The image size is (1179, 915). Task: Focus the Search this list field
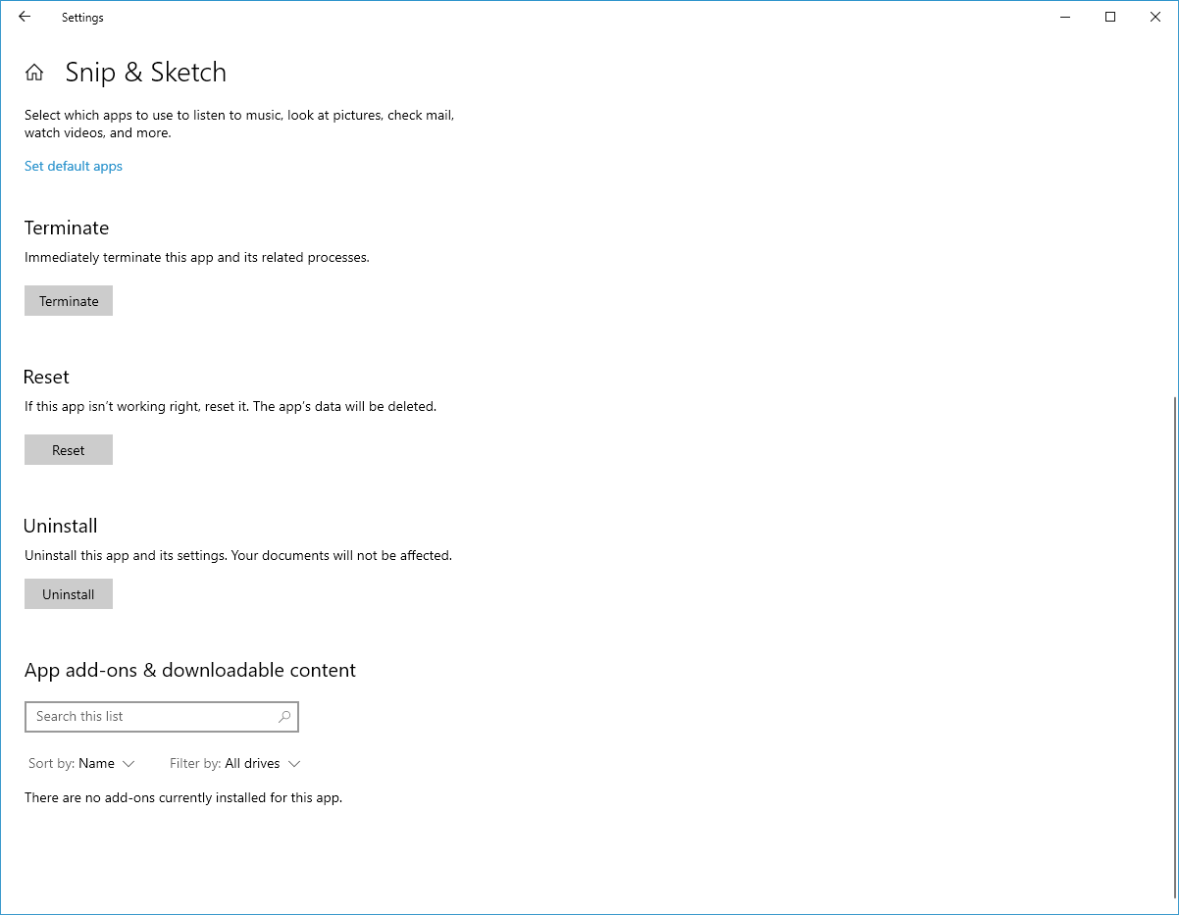[x=162, y=717]
